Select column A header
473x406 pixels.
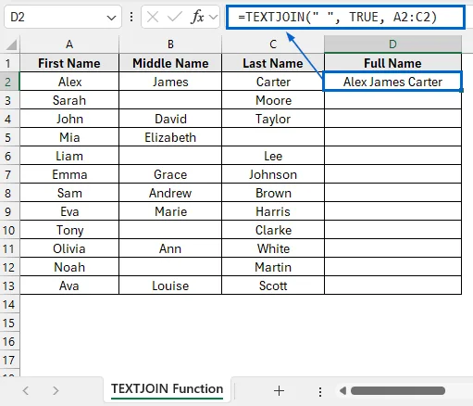[69, 44]
